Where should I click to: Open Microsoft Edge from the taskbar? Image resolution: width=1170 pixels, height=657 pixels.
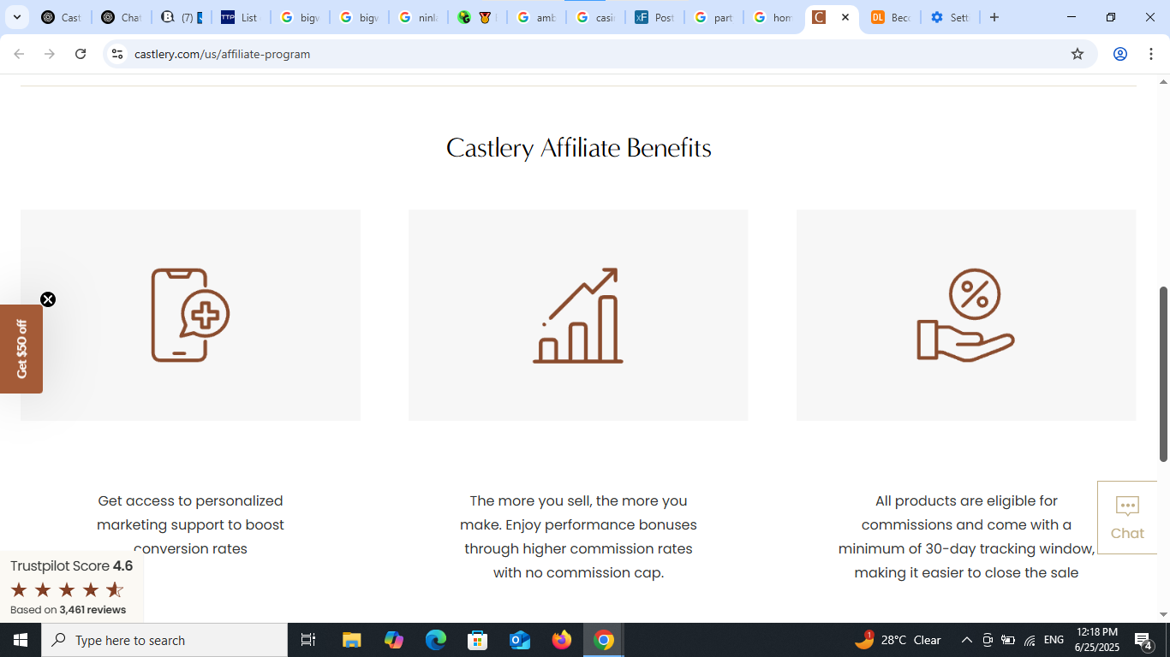pyautogui.click(x=436, y=640)
